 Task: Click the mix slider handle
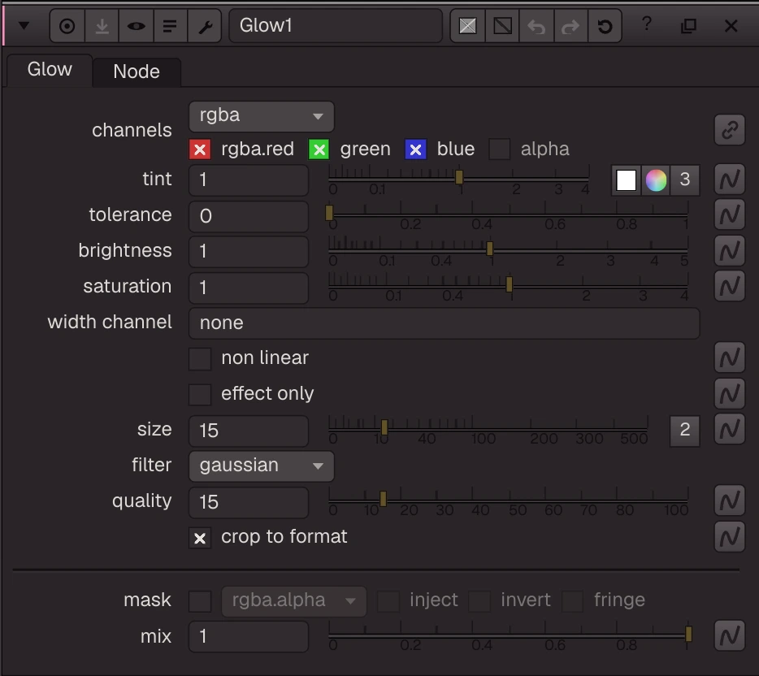pos(688,634)
